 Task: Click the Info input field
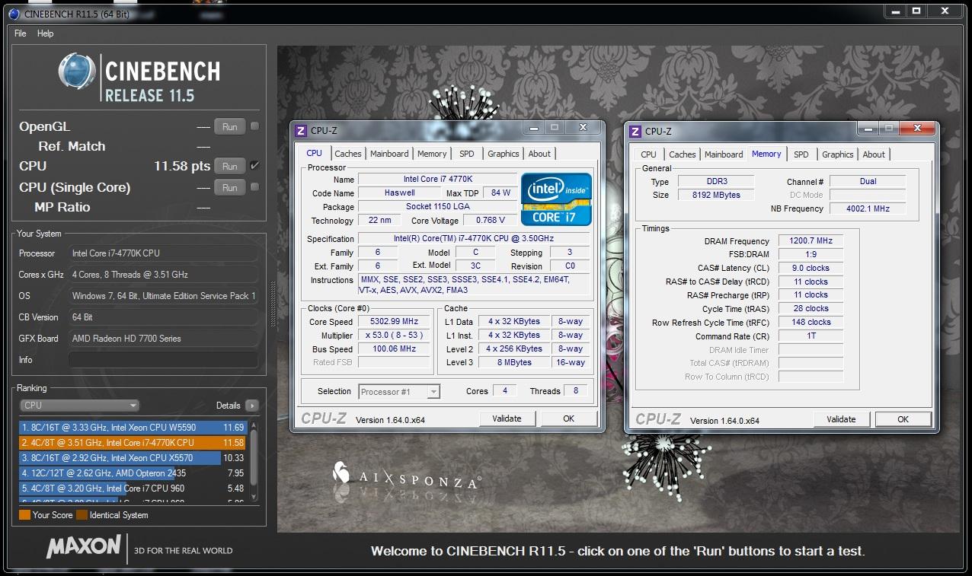pyautogui.click(x=163, y=360)
